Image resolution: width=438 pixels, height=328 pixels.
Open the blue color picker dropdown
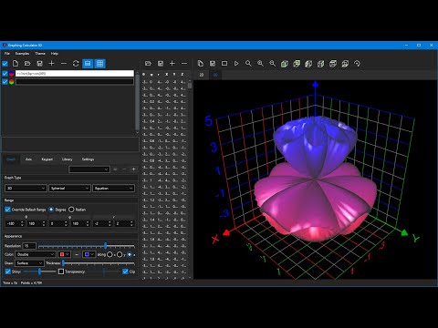89,254
